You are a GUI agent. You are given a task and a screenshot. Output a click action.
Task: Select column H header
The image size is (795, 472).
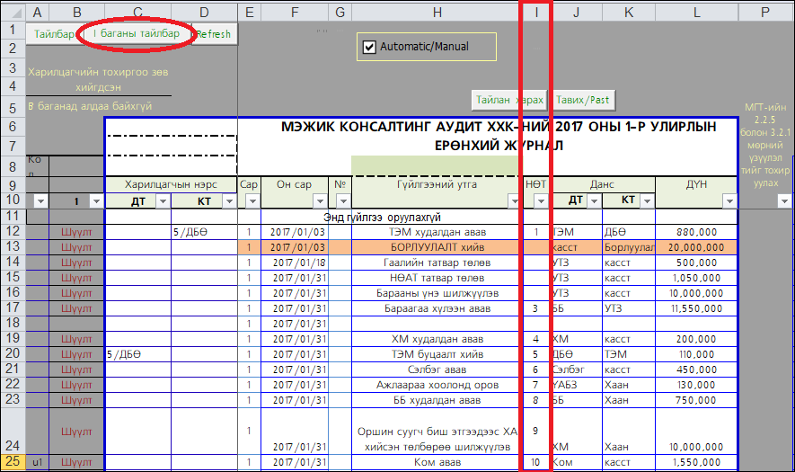437,12
